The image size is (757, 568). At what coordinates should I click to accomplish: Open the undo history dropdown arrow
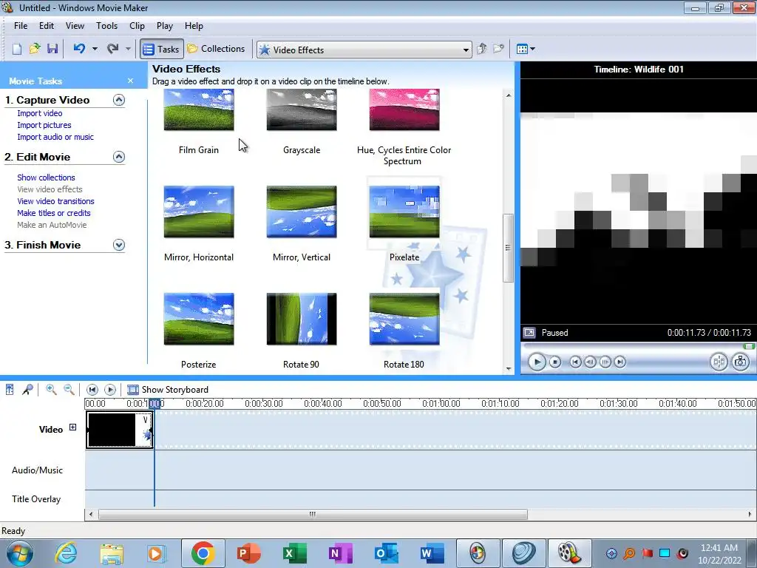(x=95, y=49)
